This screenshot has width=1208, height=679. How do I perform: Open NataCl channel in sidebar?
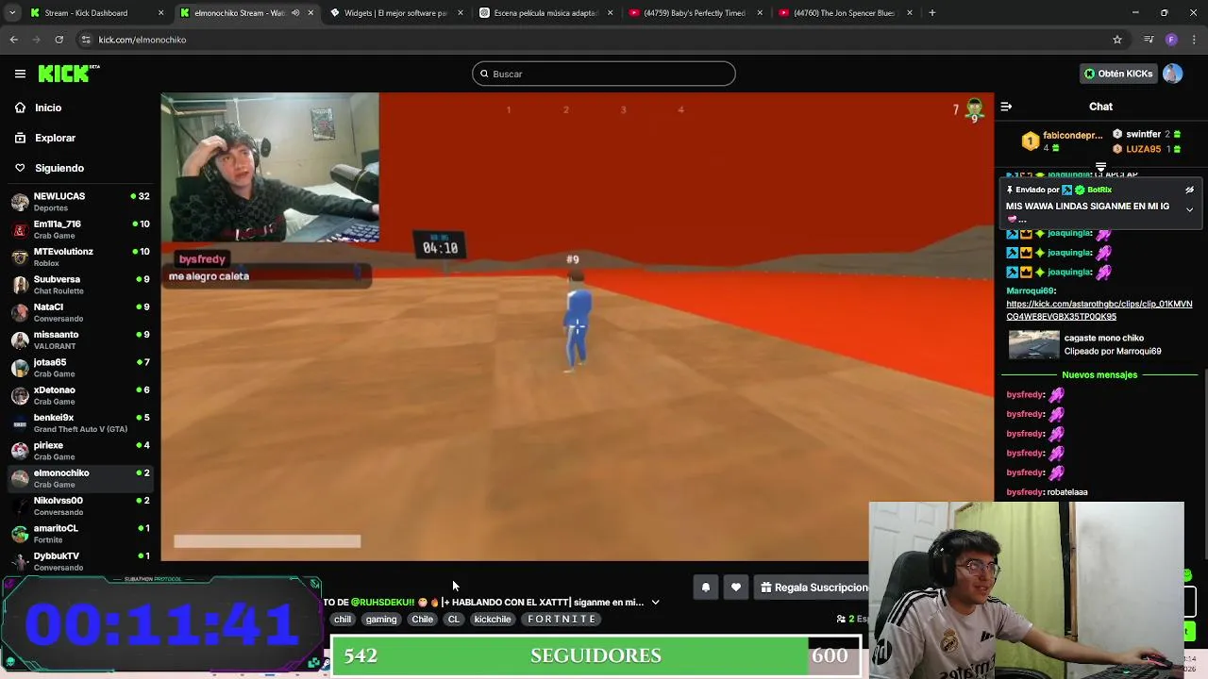click(x=80, y=312)
